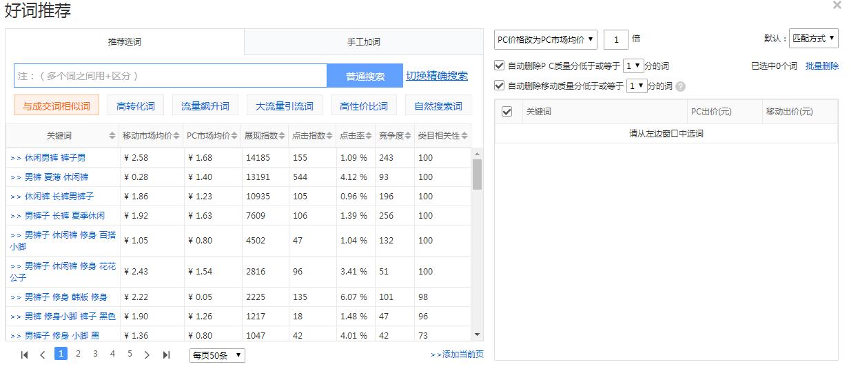Add keyword 男裤 修身小脚 裤子 黑色

63,317
